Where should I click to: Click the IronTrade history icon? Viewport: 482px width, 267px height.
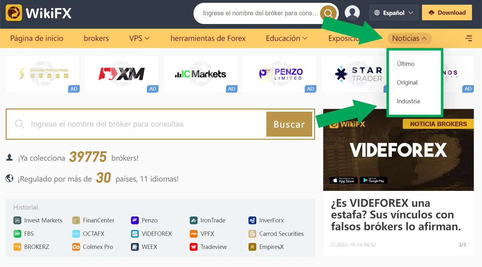[193, 221]
